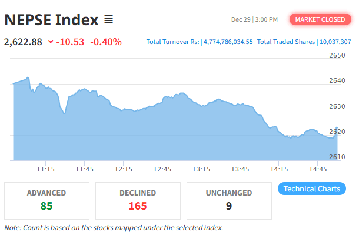
Task: Click the 14:15 time axis marker
Action: point(278,169)
